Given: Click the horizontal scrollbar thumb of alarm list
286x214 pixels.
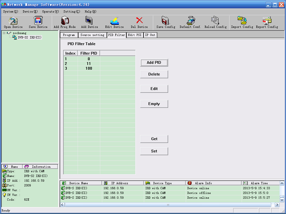Looking at the screenshot, I should pyautogui.click(x=168, y=205).
